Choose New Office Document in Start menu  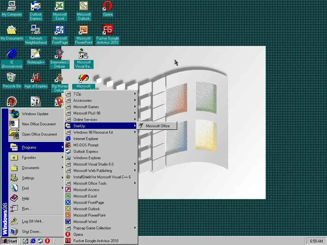coord(36,124)
